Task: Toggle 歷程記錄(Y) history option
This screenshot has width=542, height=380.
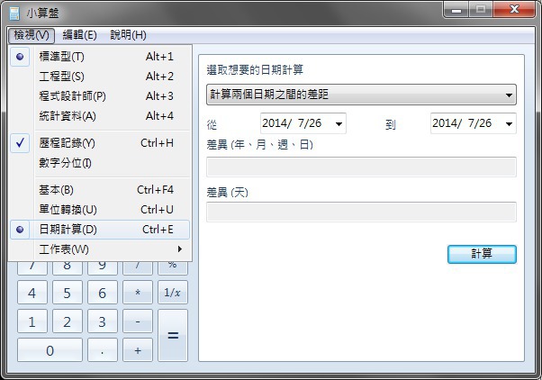Action: pos(100,143)
